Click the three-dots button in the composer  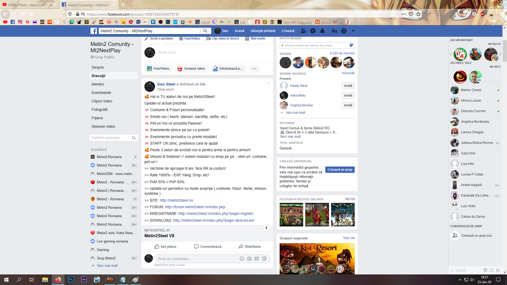(254, 68)
